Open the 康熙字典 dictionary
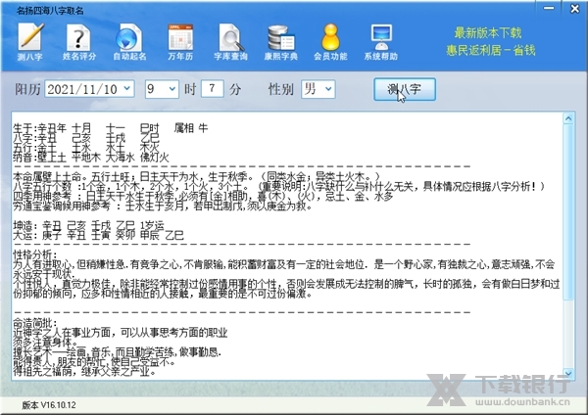 click(x=281, y=42)
